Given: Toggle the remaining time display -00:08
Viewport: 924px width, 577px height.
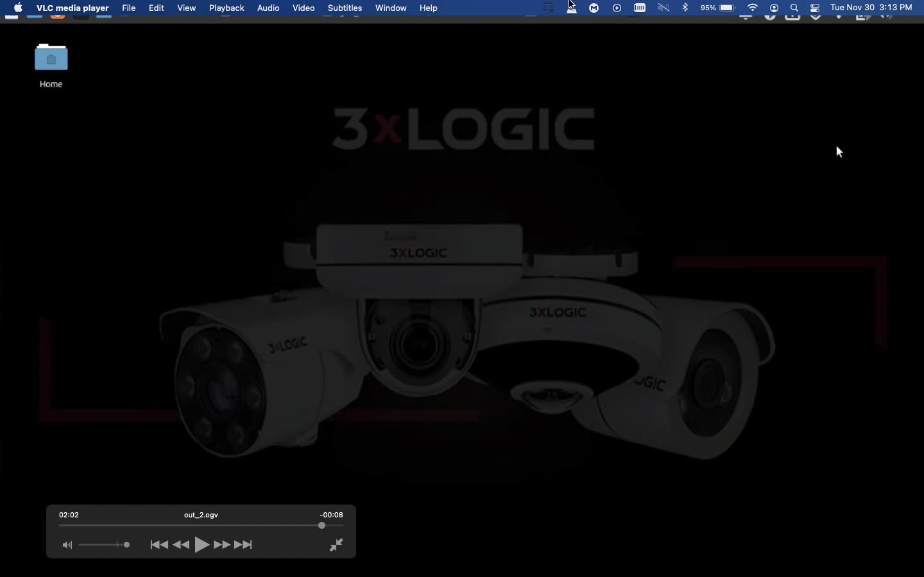Looking at the screenshot, I should 333,516.
